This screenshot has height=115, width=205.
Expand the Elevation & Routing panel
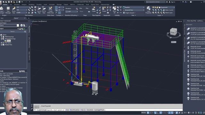click(x=72, y=15)
